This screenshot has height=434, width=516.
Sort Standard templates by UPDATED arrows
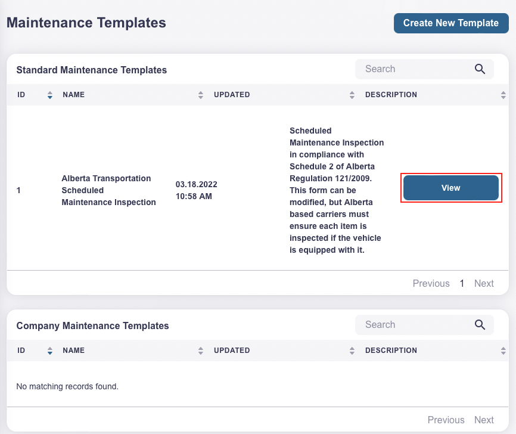pos(352,95)
